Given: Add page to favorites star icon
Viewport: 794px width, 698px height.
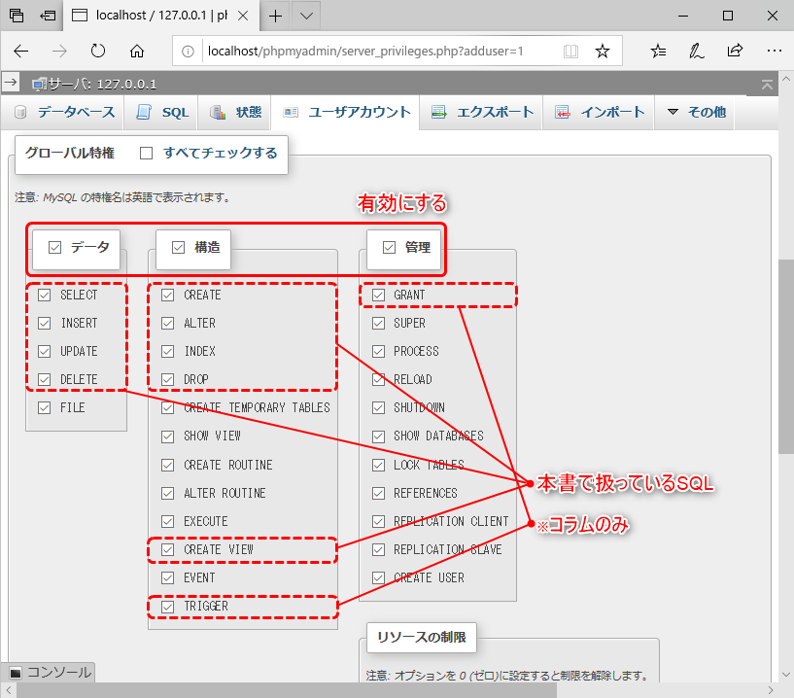Looking at the screenshot, I should point(603,51).
